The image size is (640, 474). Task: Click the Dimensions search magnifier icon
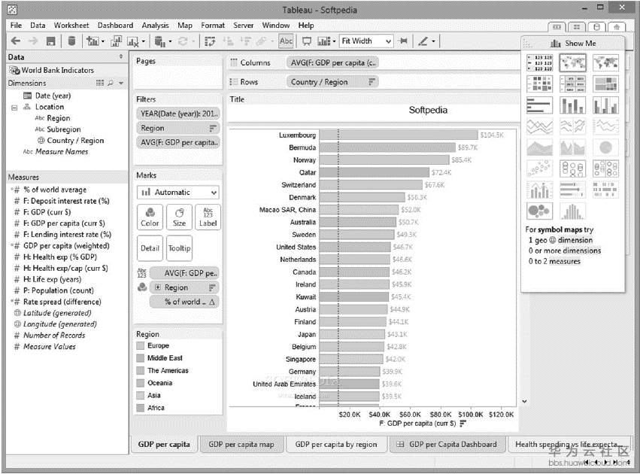tap(111, 83)
